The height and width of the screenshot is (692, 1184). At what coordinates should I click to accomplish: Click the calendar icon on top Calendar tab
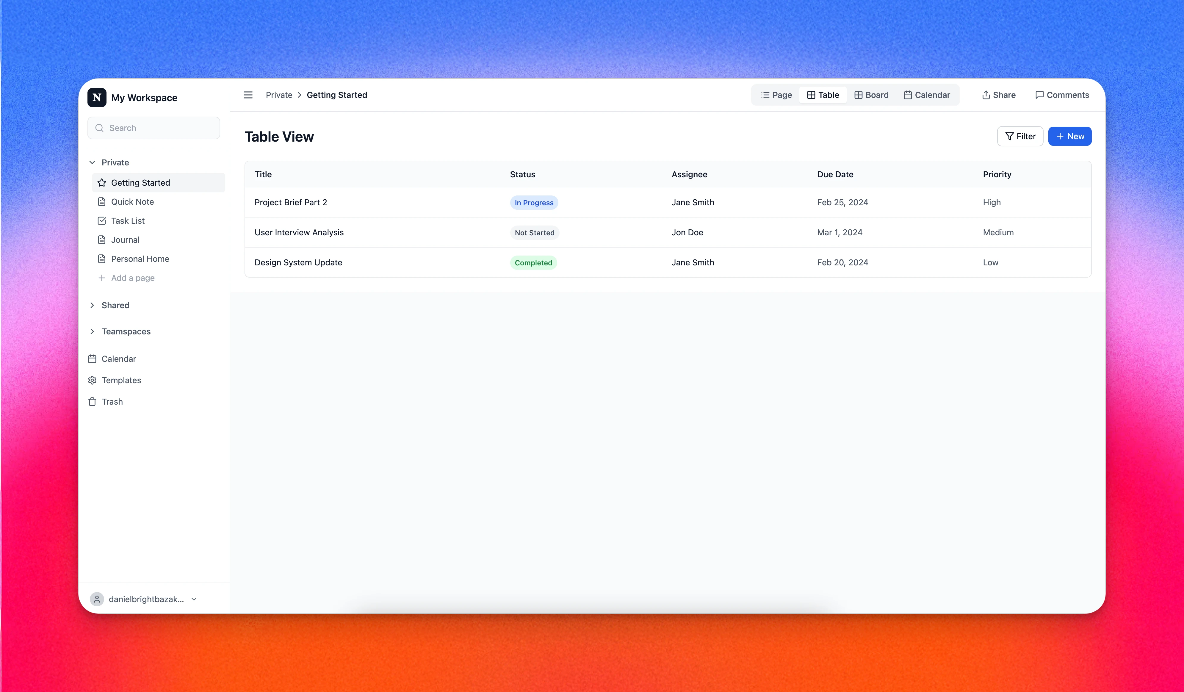click(x=908, y=95)
